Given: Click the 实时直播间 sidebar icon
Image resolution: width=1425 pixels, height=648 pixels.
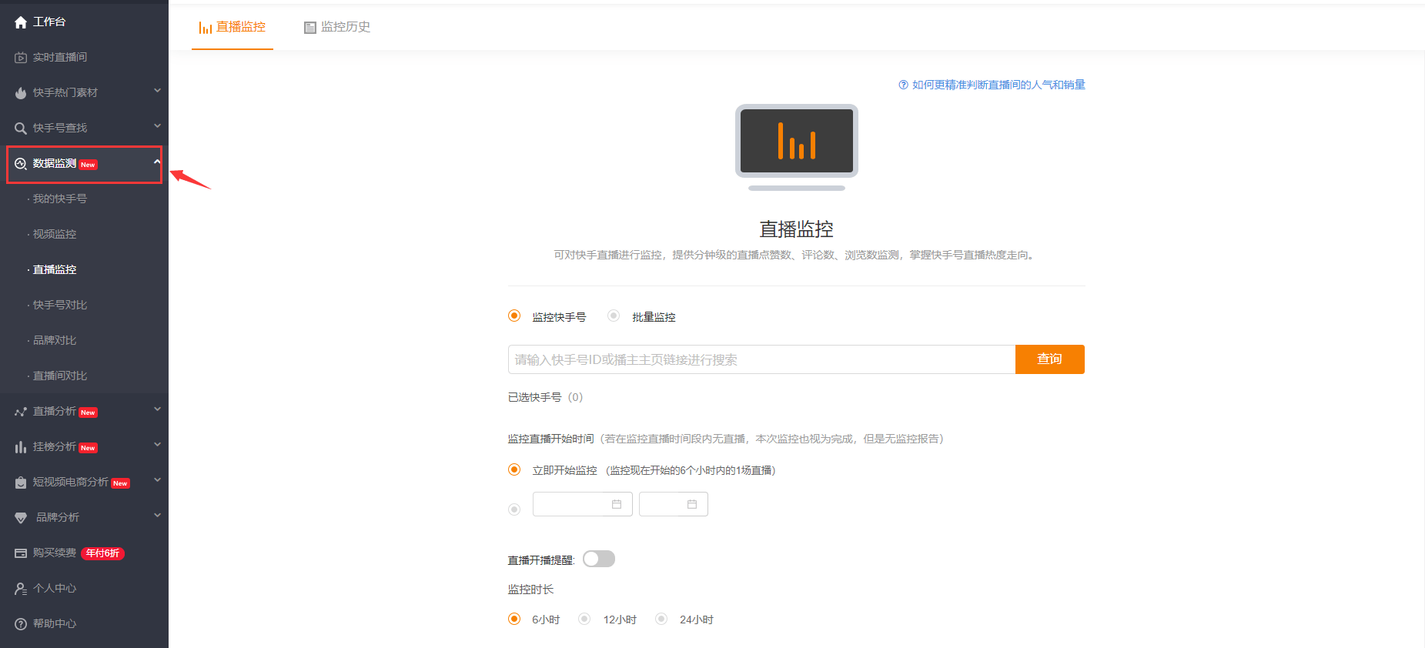Looking at the screenshot, I should click(x=21, y=58).
